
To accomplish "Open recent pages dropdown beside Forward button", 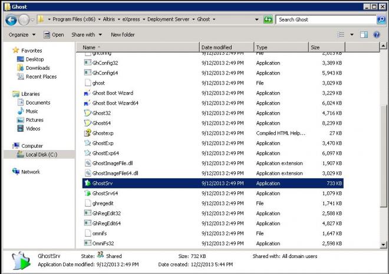I will (32, 19).
